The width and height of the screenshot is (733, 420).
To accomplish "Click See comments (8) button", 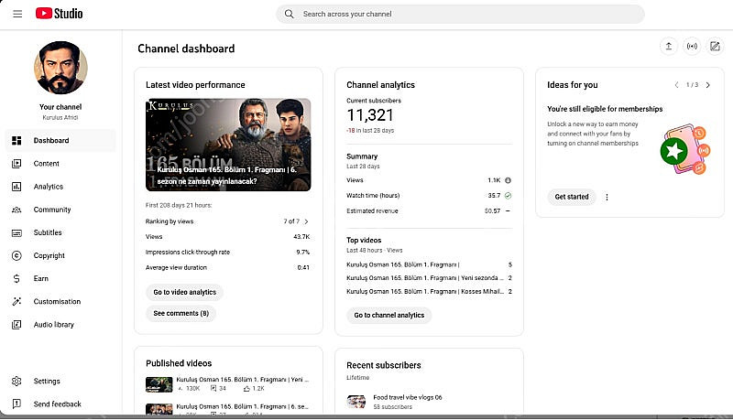I will tap(181, 313).
